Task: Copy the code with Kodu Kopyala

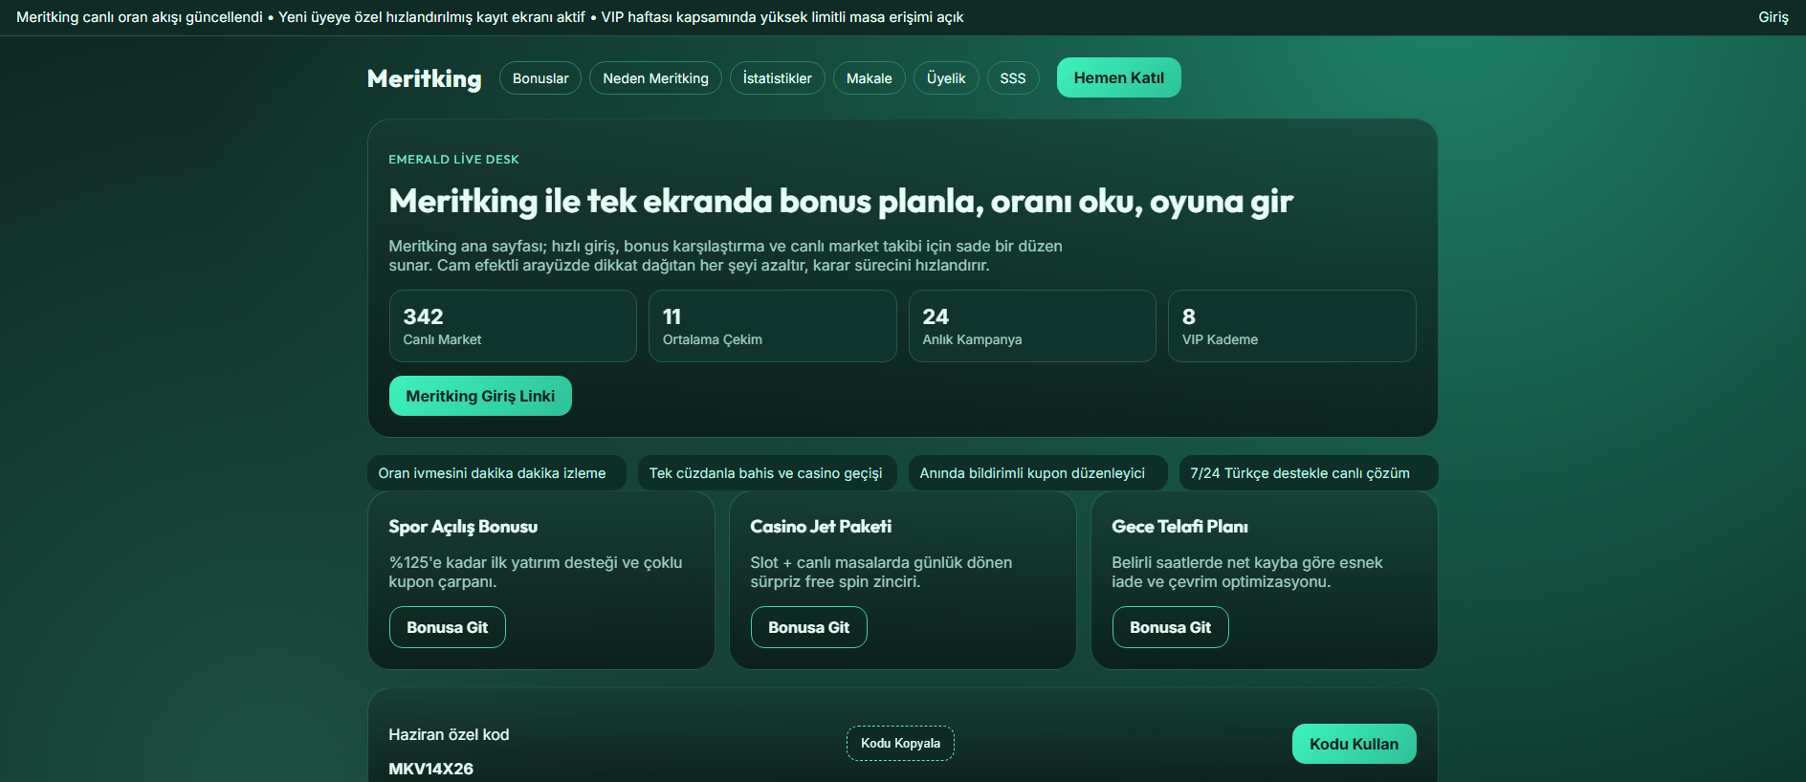Action: click(x=900, y=743)
